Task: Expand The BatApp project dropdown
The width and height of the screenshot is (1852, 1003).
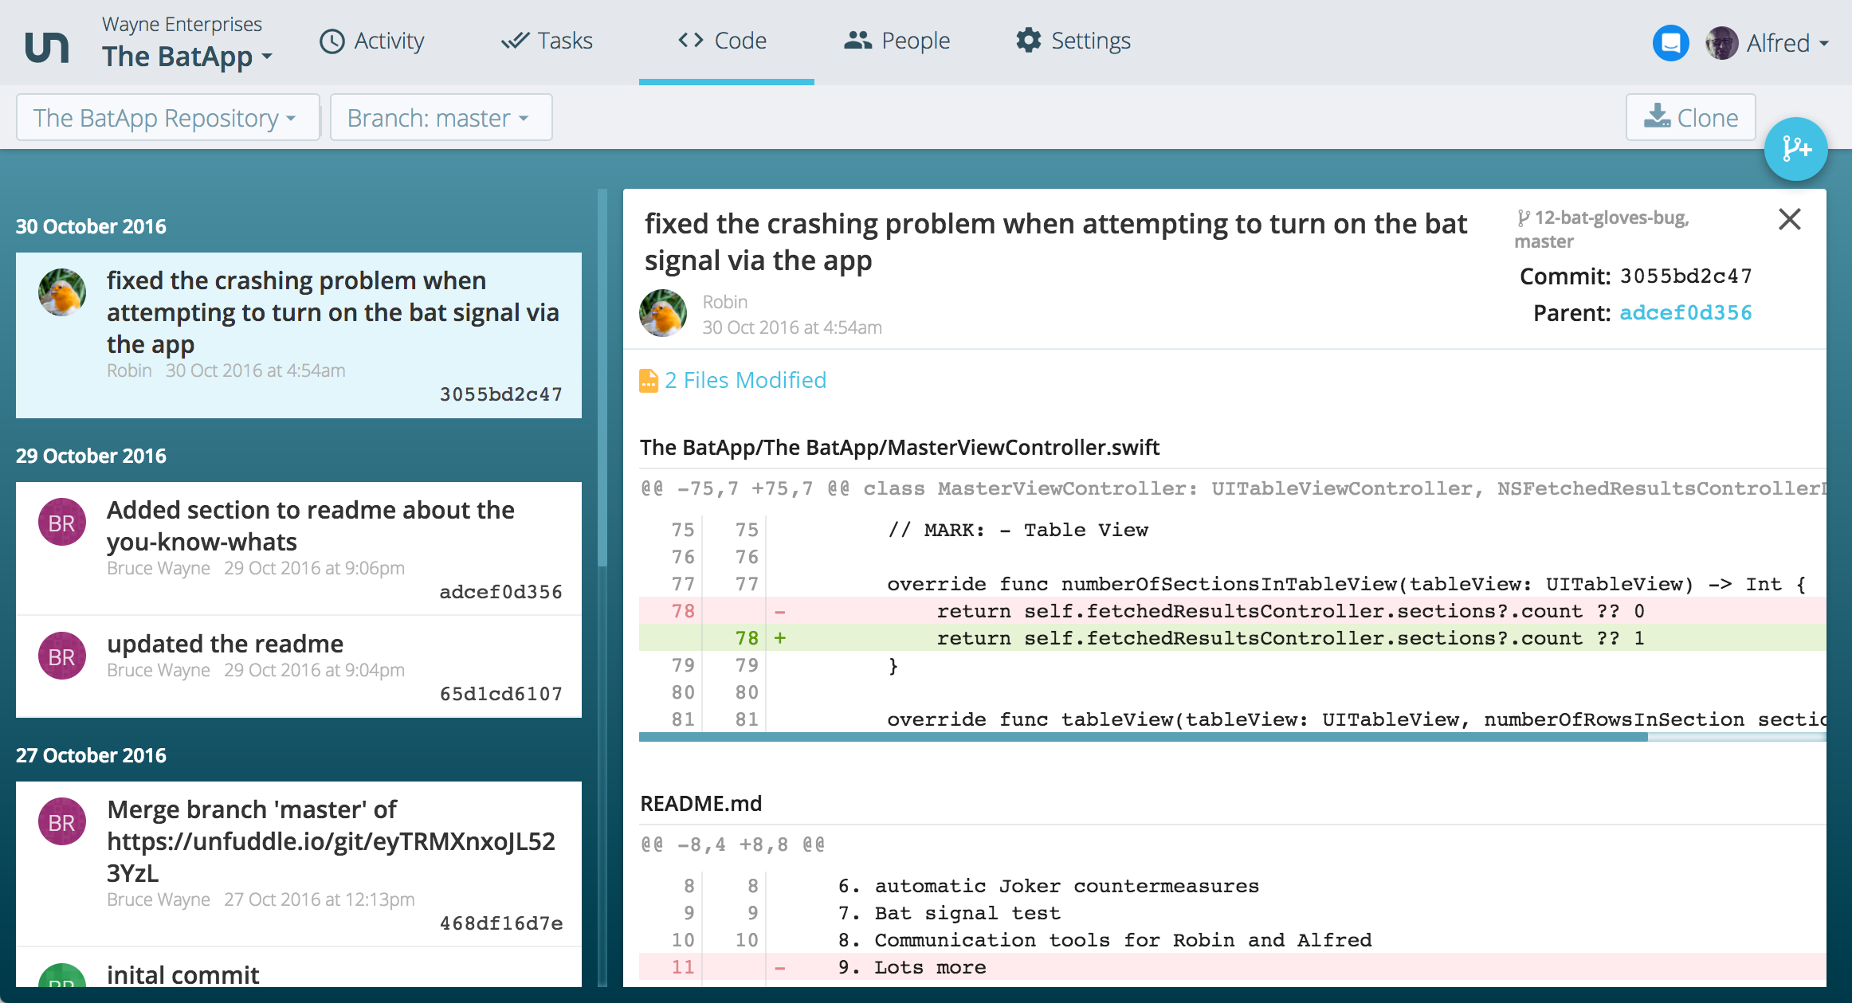Action: tap(187, 57)
